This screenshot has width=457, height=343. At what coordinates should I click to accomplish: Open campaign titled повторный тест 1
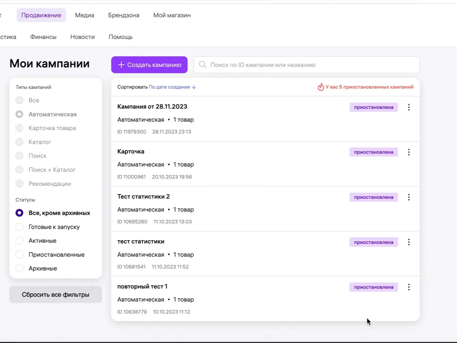coord(142,287)
